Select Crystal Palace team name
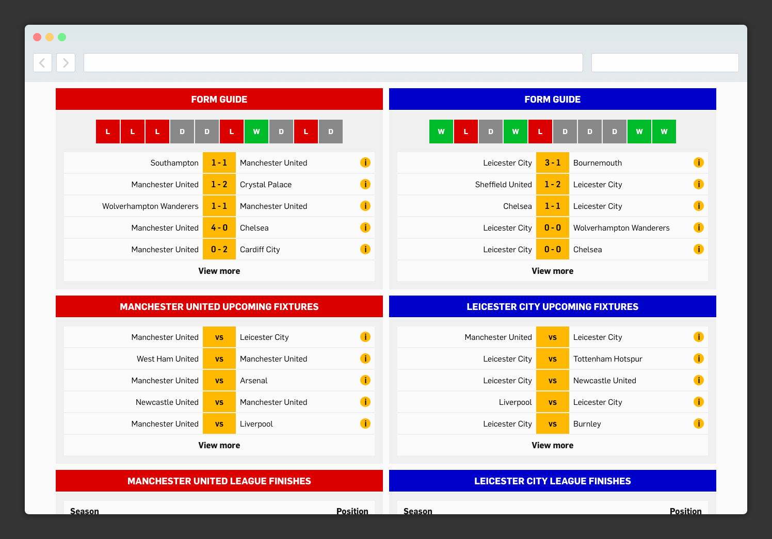This screenshot has width=772, height=539. click(x=266, y=184)
